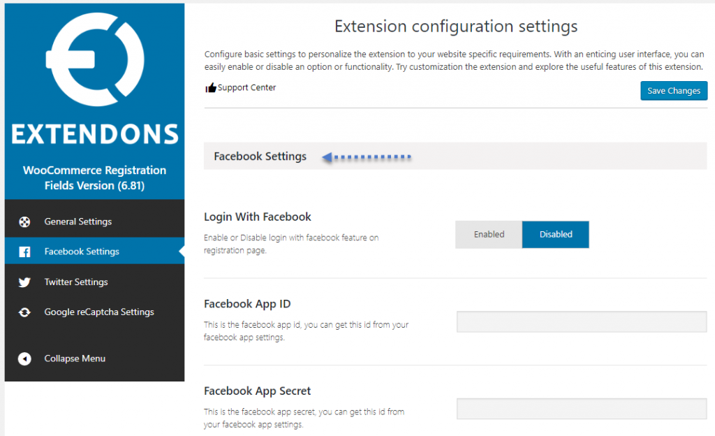Select Facebook Settings in the sidebar
This screenshot has width=715, height=436.
pos(94,252)
